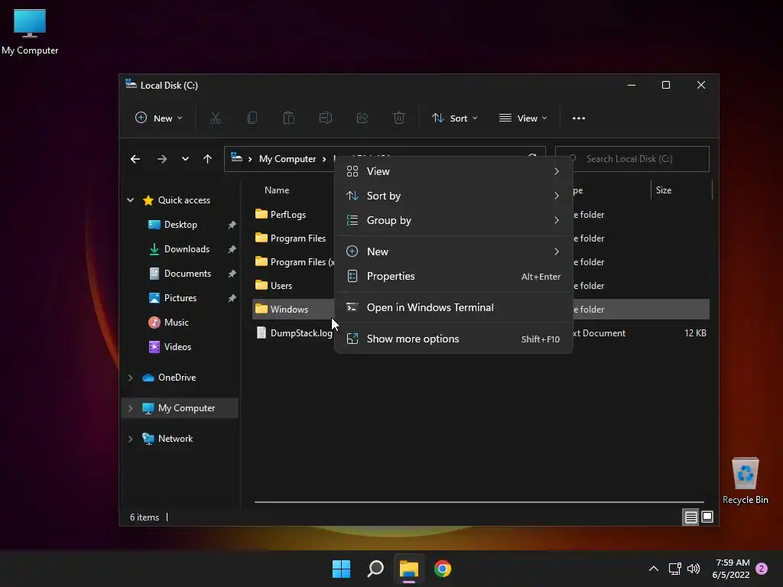Select Music in Quick access
This screenshot has height=587, width=783.
coord(177,323)
